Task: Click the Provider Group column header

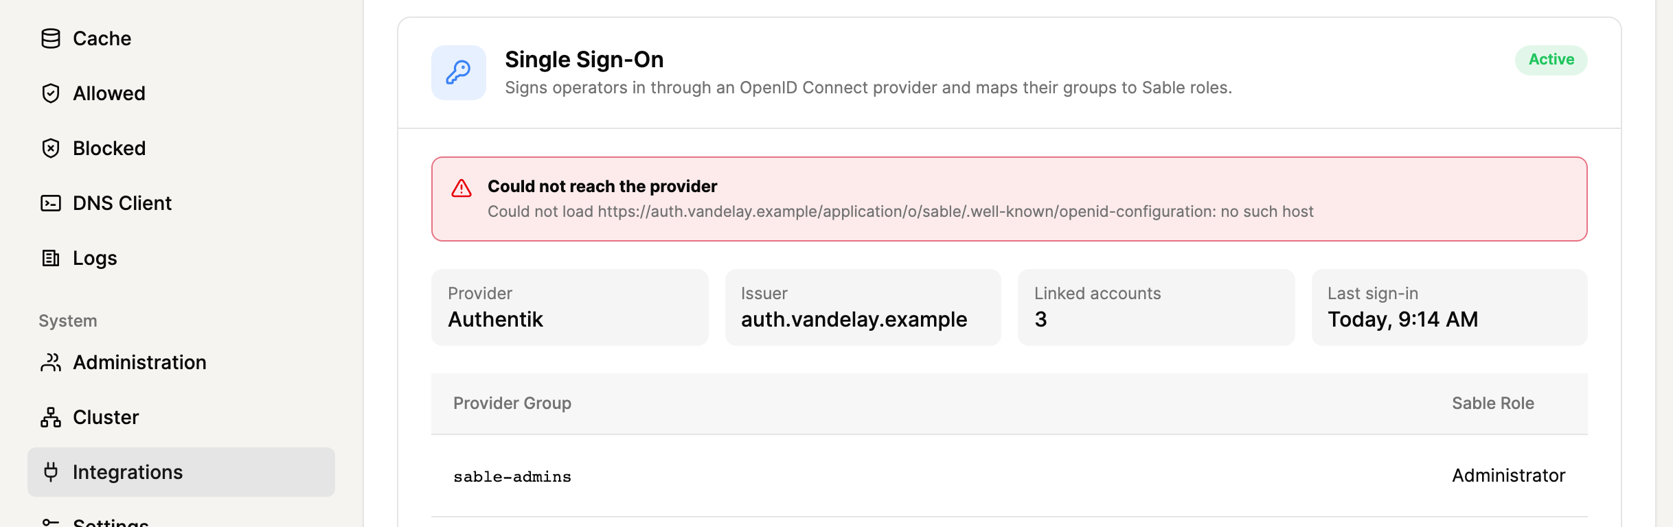Action: click(x=512, y=403)
